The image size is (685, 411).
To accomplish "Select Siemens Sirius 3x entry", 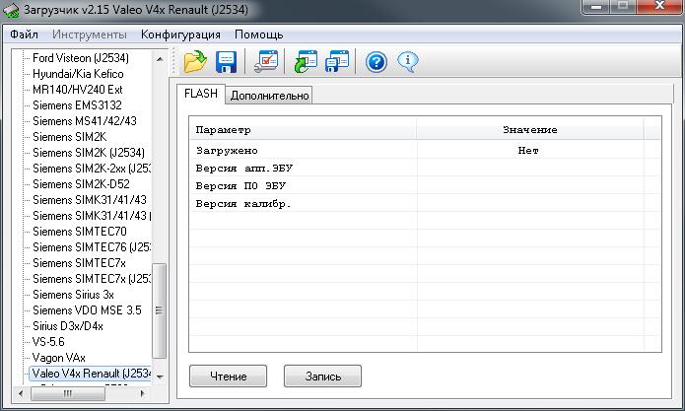I will 73,295.
